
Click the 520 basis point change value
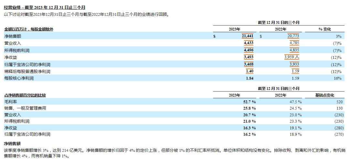click(x=339, y=102)
